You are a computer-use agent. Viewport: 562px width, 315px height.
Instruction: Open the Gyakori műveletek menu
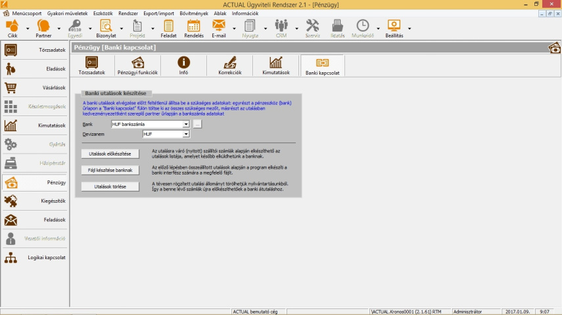68,13
